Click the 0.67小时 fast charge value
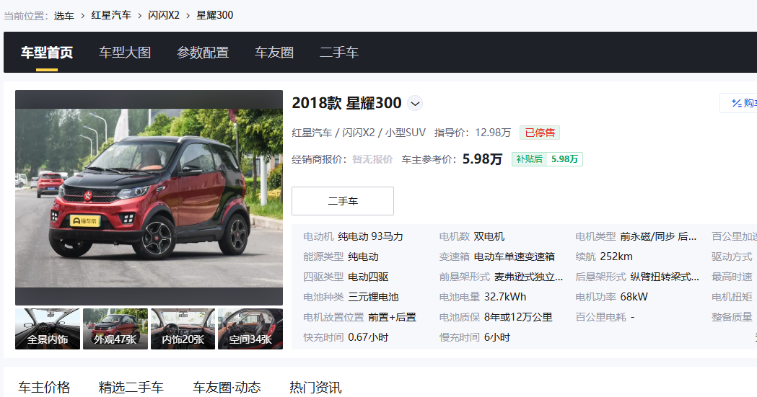 [368, 338]
